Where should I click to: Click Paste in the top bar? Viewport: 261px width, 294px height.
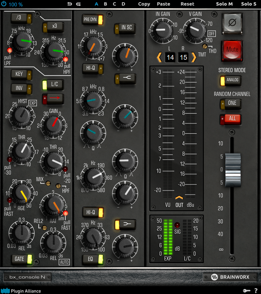point(164,4)
